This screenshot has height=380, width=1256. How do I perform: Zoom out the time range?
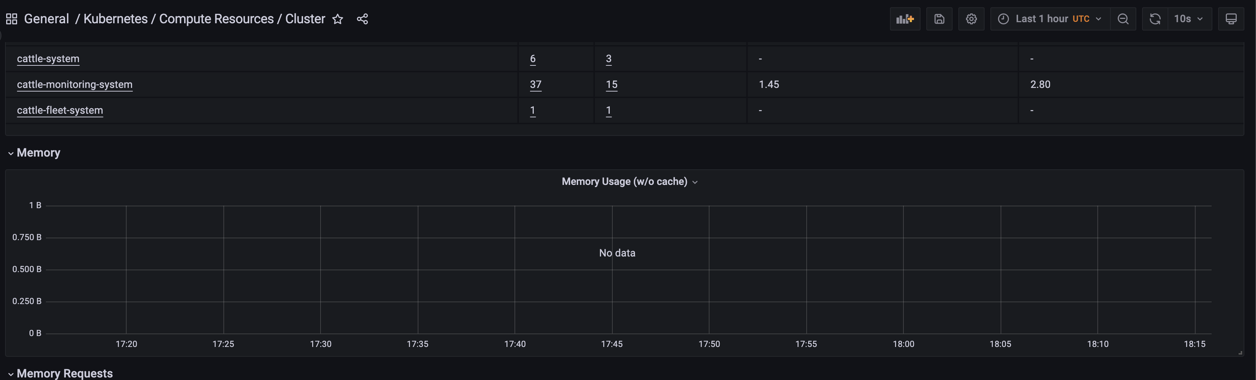[1123, 19]
